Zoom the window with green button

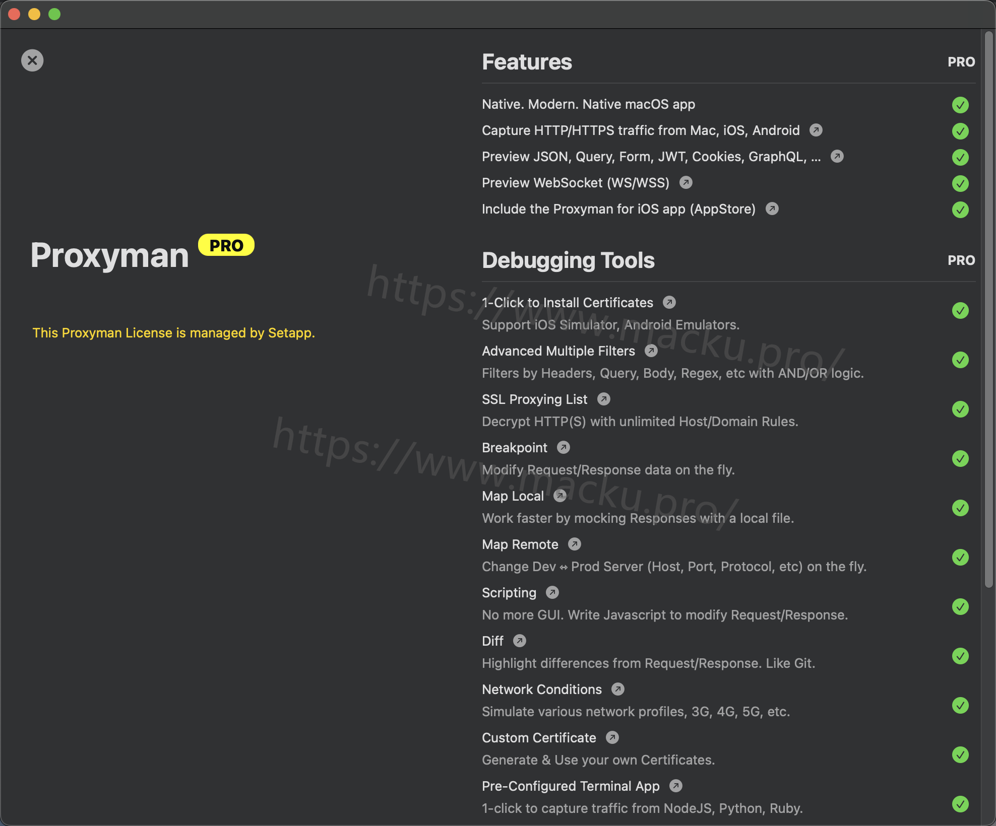(54, 14)
